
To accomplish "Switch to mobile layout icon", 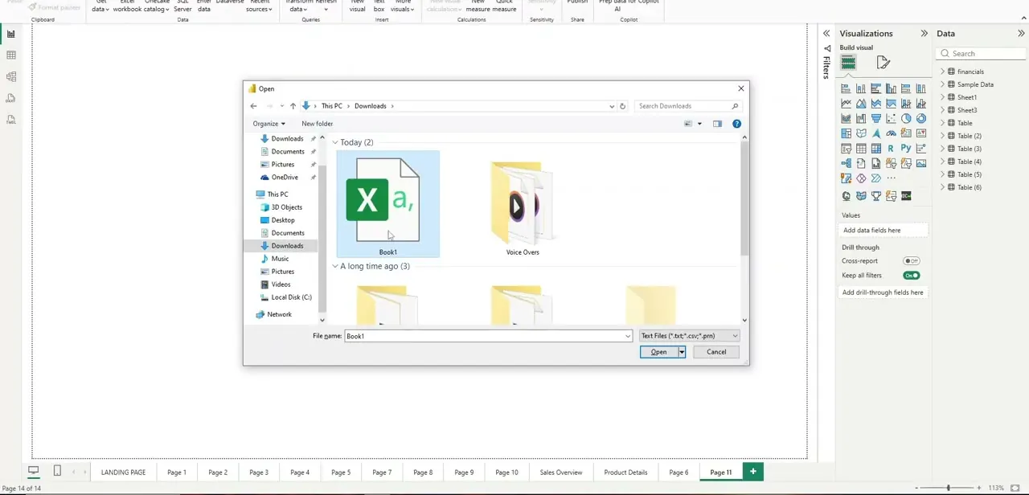I will [57, 471].
